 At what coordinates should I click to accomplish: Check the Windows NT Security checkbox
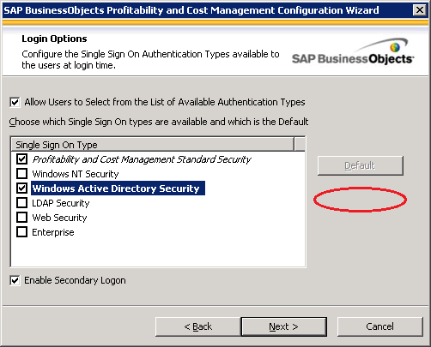tap(22, 173)
